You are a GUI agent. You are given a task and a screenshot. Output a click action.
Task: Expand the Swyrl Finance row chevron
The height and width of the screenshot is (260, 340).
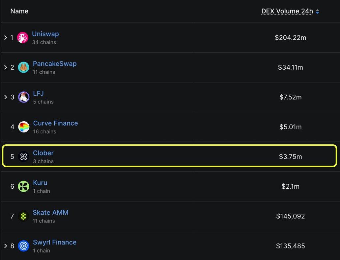click(6, 246)
